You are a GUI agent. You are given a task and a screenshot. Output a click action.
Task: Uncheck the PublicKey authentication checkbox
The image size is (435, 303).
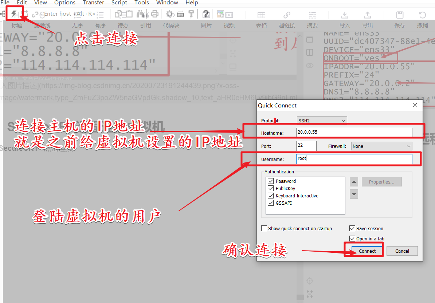(271, 188)
